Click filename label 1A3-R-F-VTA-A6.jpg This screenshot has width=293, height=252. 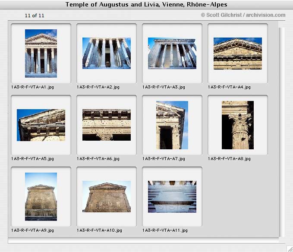[x=98, y=159]
